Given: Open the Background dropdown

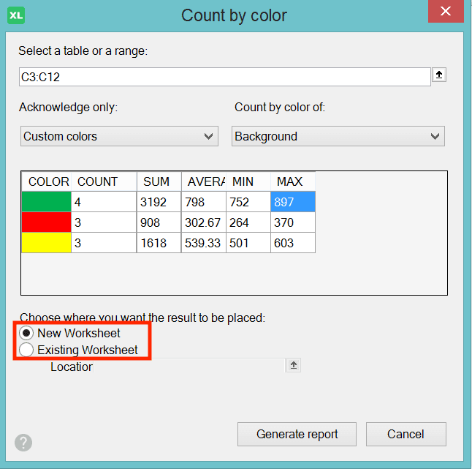Looking at the screenshot, I should pos(338,136).
